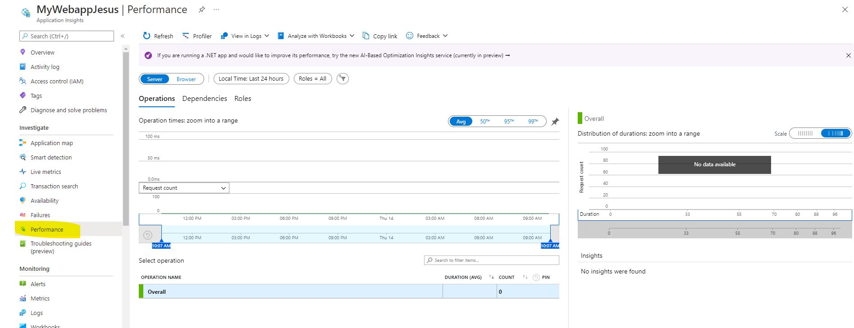Select the logarithmic scale option
The width and height of the screenshot is (854, 328).
click(836, 133)
